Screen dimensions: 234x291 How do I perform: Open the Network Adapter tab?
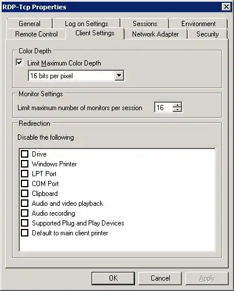[x=155, y=34]
